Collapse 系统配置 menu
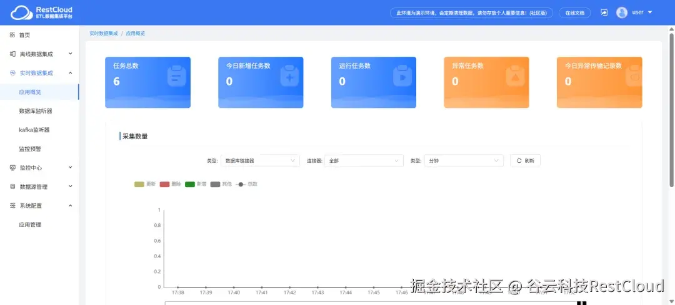 (39, 206)
